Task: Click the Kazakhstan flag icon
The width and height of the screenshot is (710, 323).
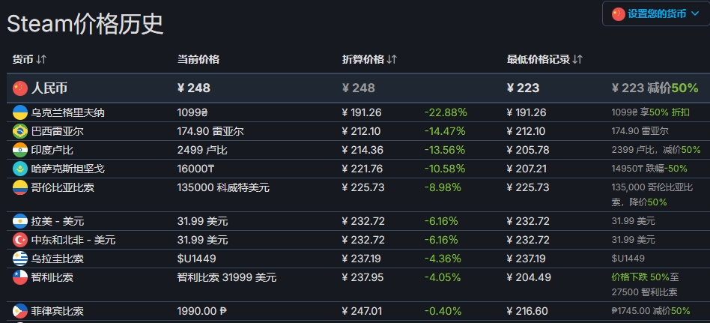Action: (x=20, y=169)
